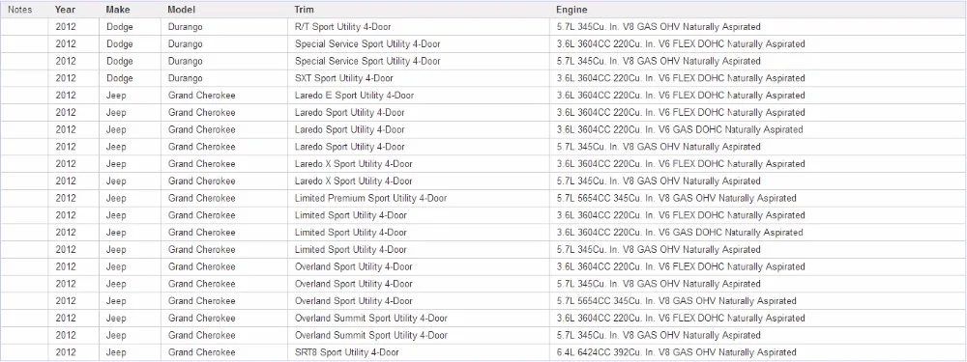Select the Limited Sport Utility cell with 3.6L FLEX engine

point(419,215)
